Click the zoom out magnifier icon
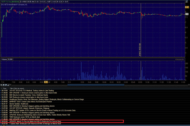 pyautogui.click(x=6, y=85)
